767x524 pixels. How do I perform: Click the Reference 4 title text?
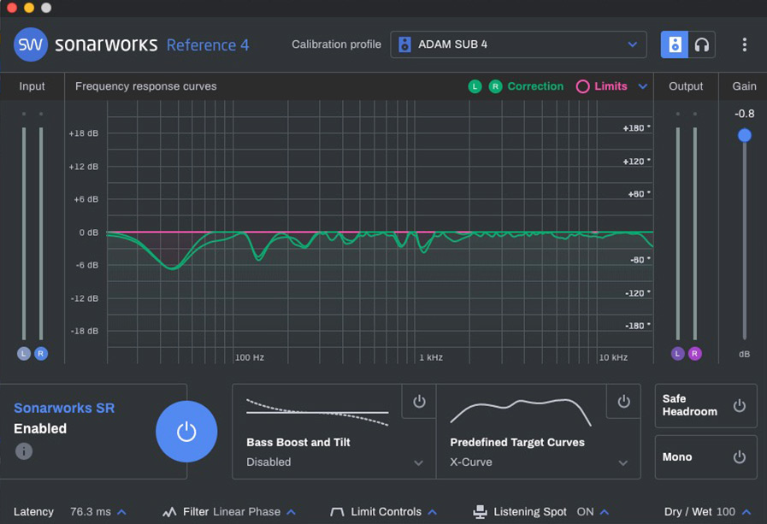(x=208, y=45)
